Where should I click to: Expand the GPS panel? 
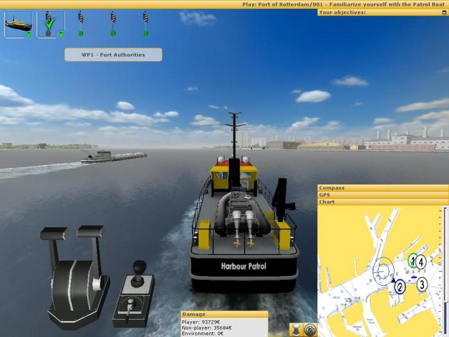(x=382, y=194)
